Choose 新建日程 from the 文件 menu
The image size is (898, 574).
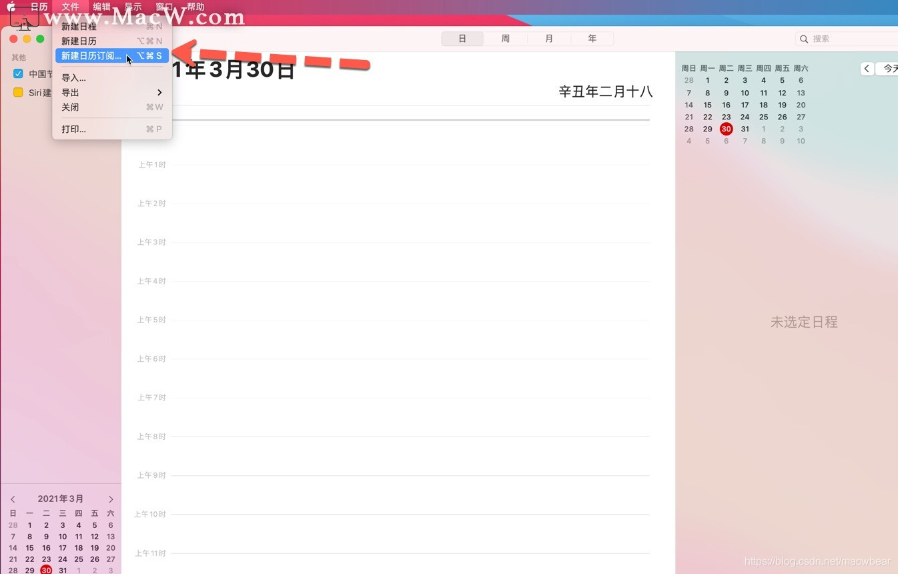point(111,27)
